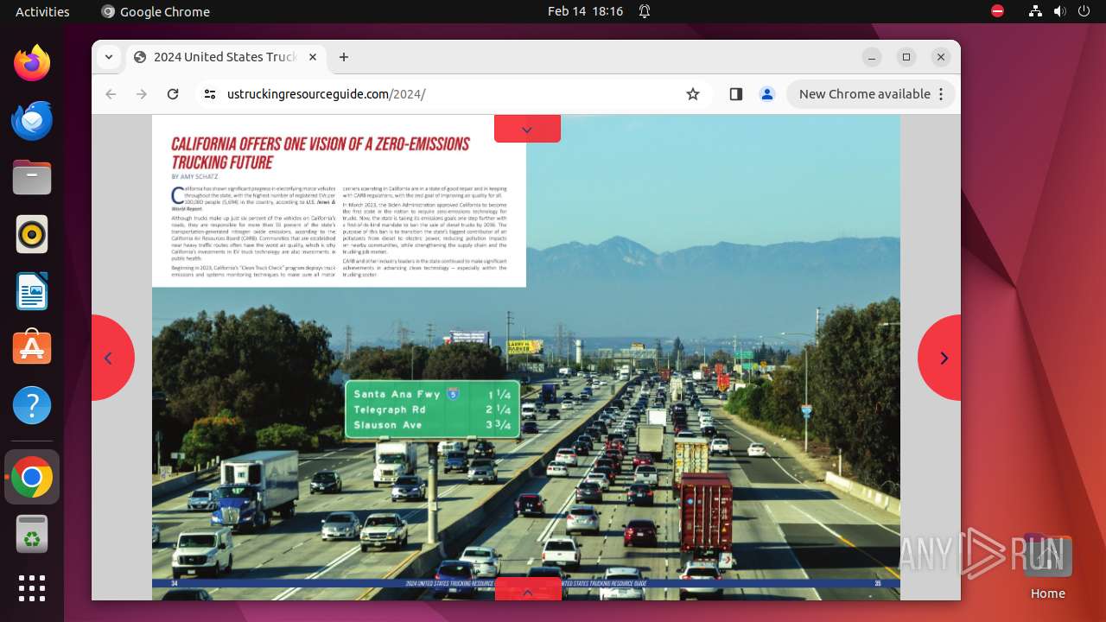Viewport: 1106px width, 622px height.
Task: Click the By Amy Schatz byline
Action: point(194,176)
